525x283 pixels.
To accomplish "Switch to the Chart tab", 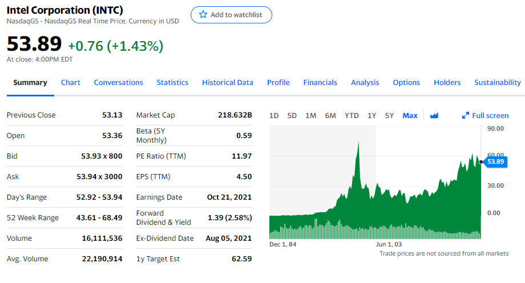I will [x=71, y=82].
